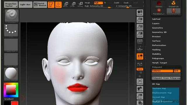Toggle XYZ rotation mode button
Viewport: 187px width, 105px height.
pos(140,69)
